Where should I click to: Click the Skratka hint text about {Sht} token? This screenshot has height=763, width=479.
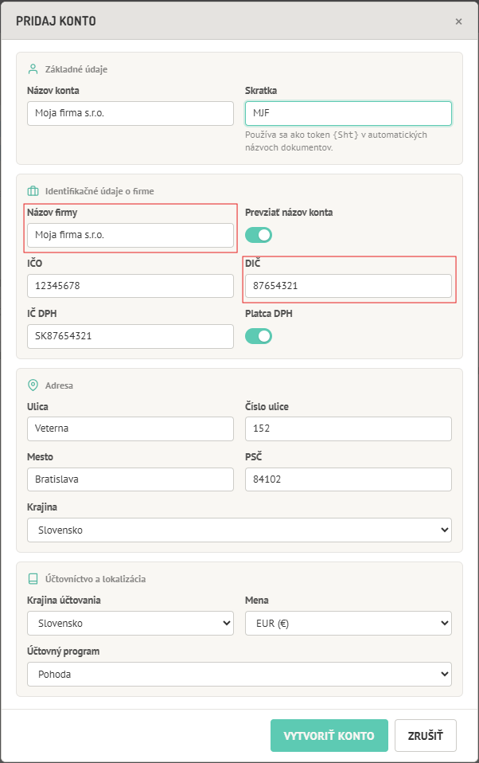tap(336, 141)
